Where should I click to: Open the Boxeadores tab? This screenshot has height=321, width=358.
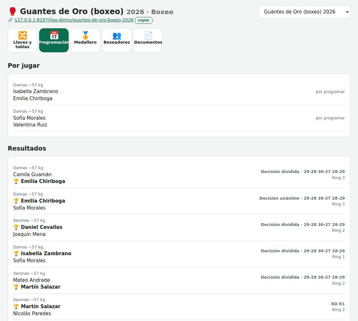(117, 40)
